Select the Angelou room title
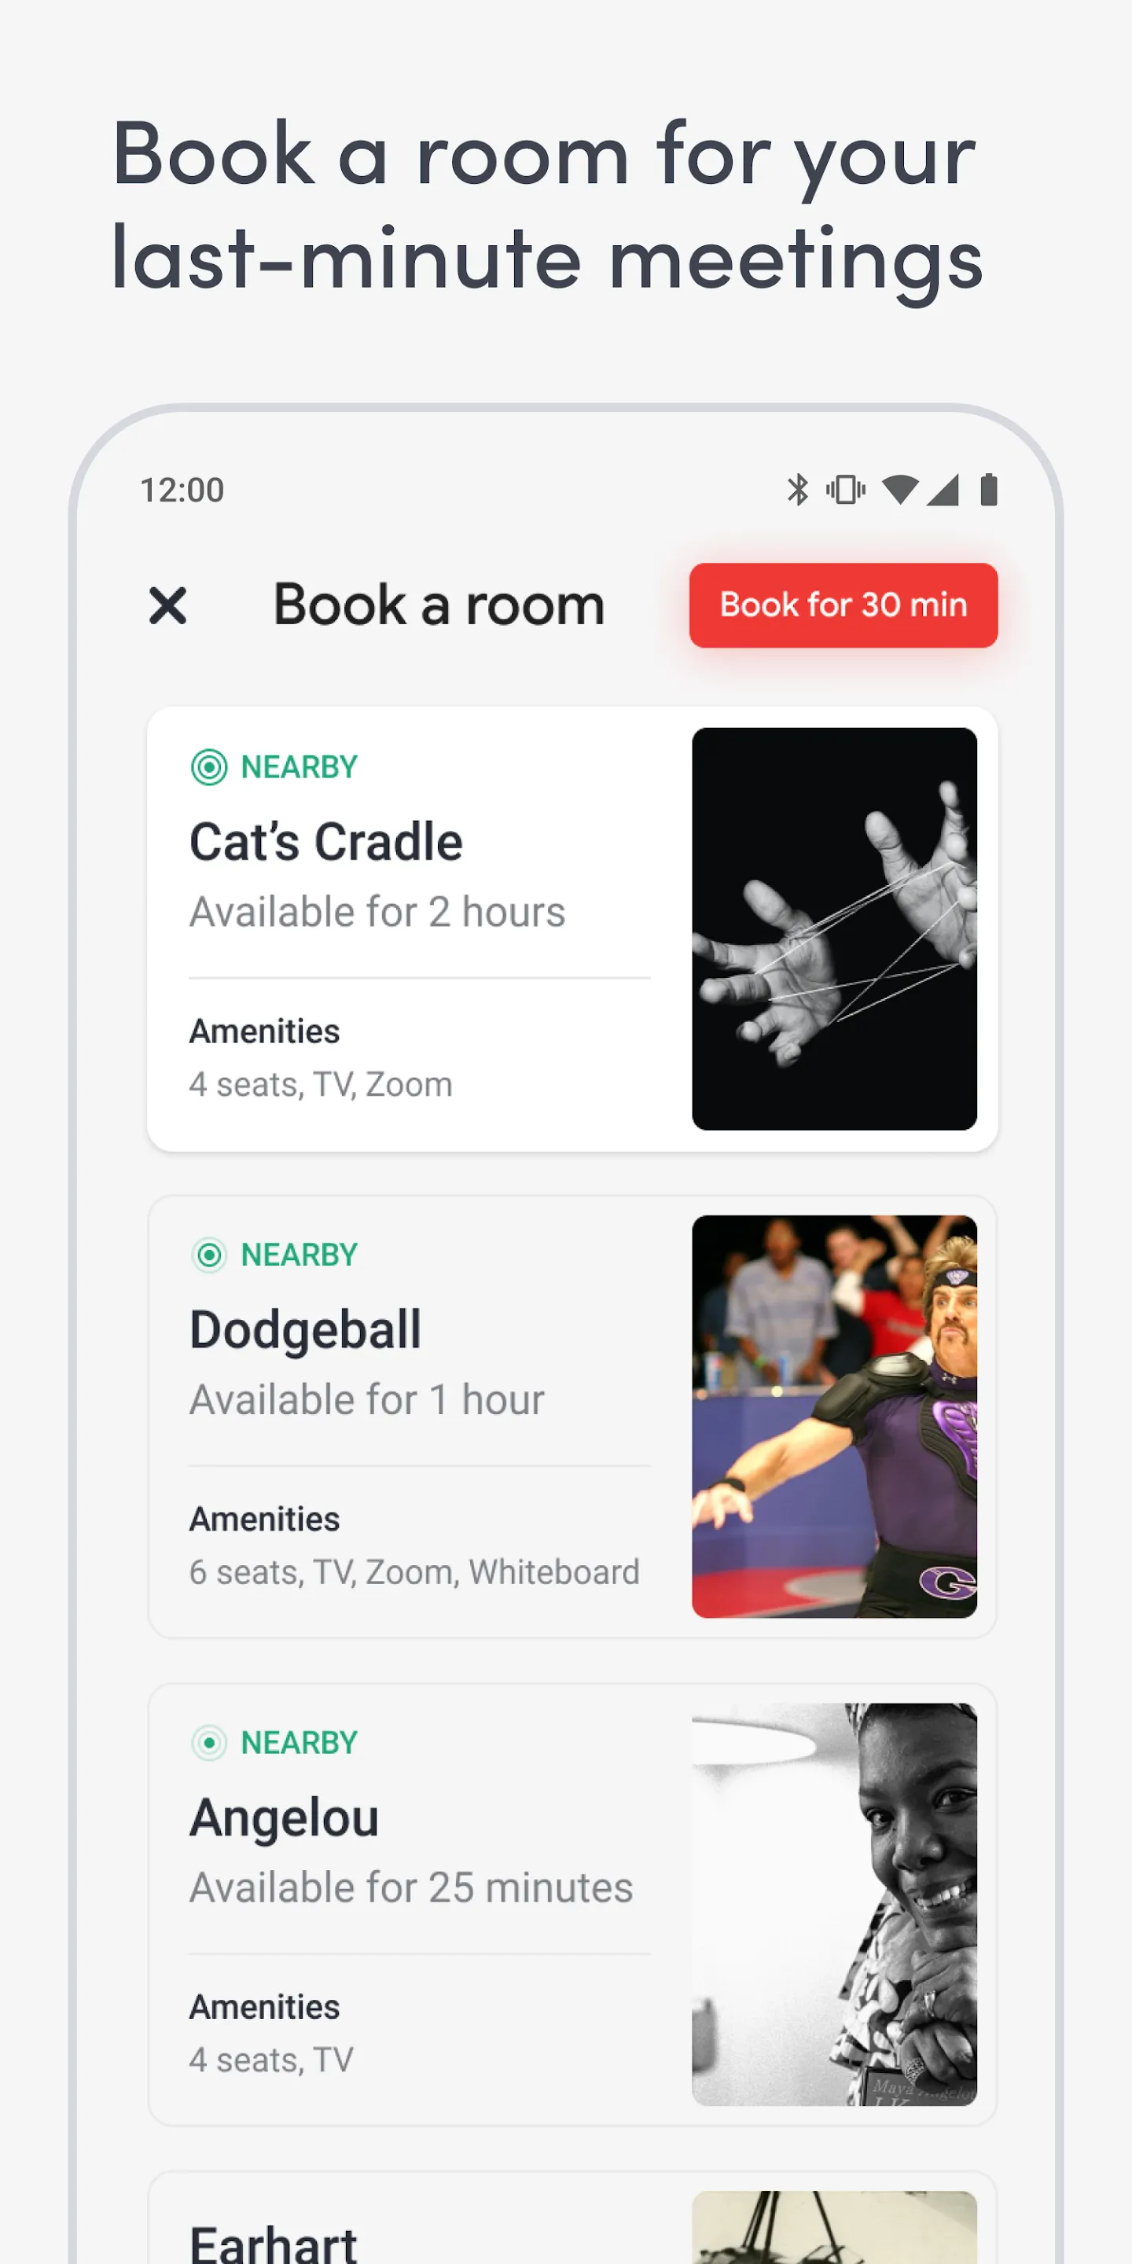 pos(284,1817)
